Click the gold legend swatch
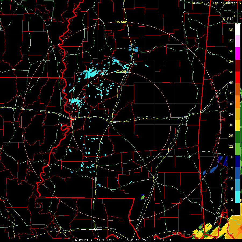 tap(237, 113)
